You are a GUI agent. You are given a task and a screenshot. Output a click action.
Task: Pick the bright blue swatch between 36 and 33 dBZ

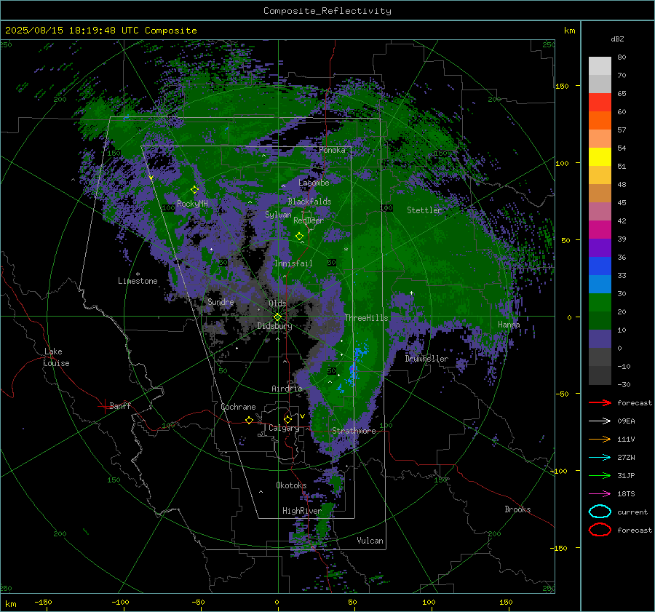click(600, 266)
